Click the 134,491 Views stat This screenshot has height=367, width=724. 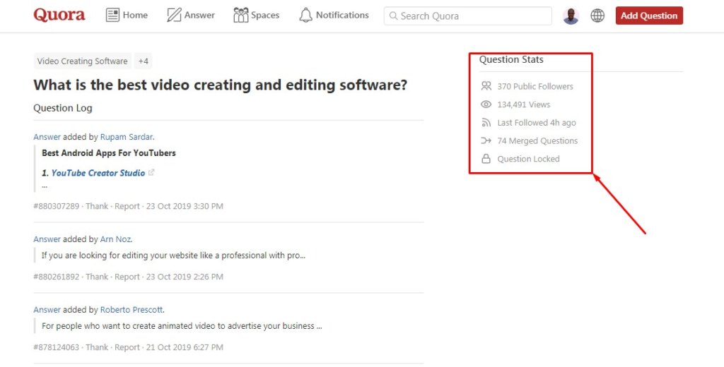(x=524, y=104)
